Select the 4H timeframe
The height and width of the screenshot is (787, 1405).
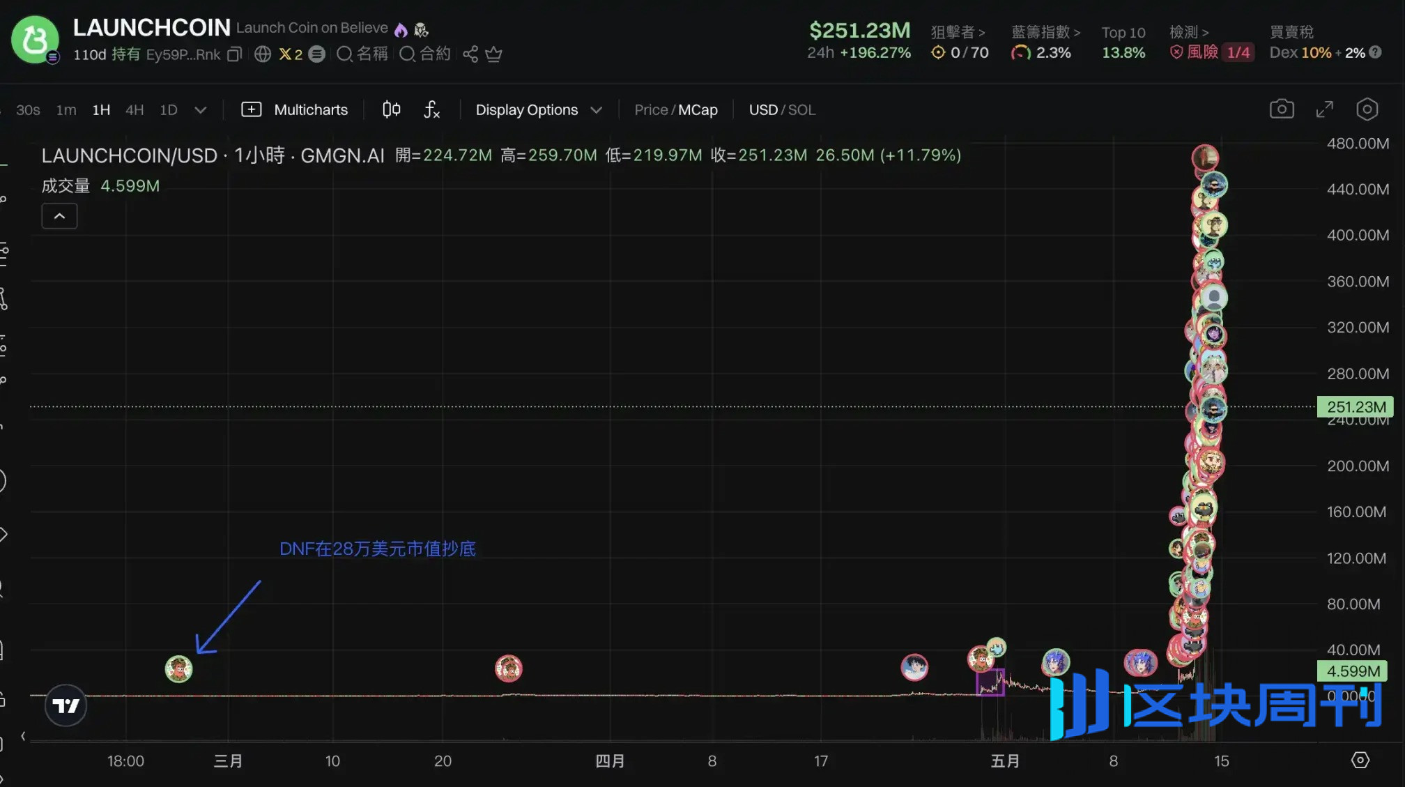coord(135,110)
